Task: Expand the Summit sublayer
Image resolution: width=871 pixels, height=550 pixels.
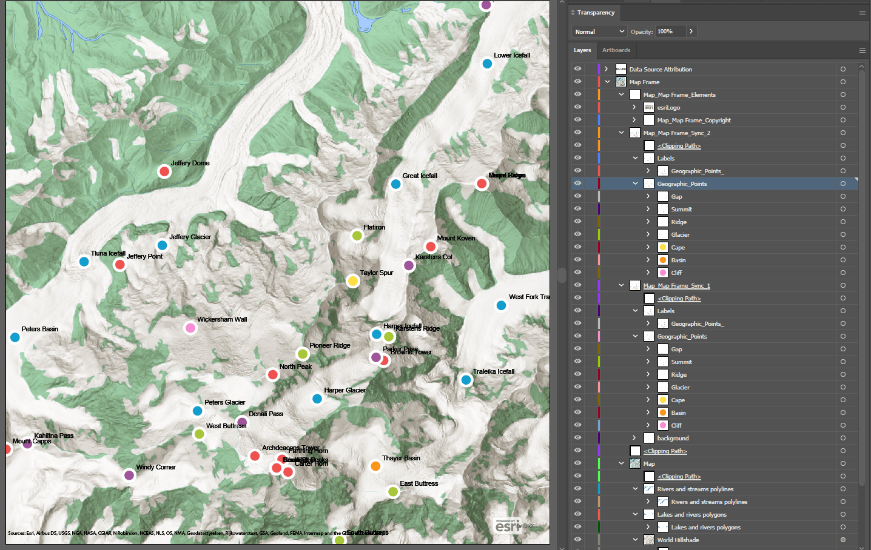Action: pyautogui.click(x=648, y=209)
